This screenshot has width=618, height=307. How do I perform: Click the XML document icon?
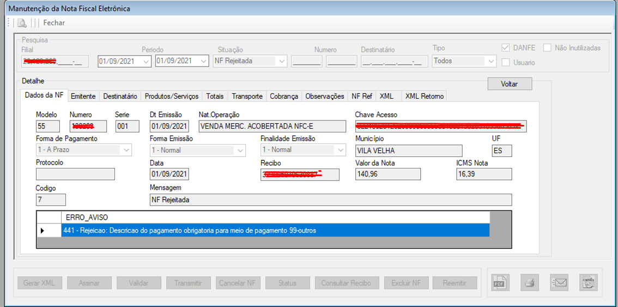point(589,282)
